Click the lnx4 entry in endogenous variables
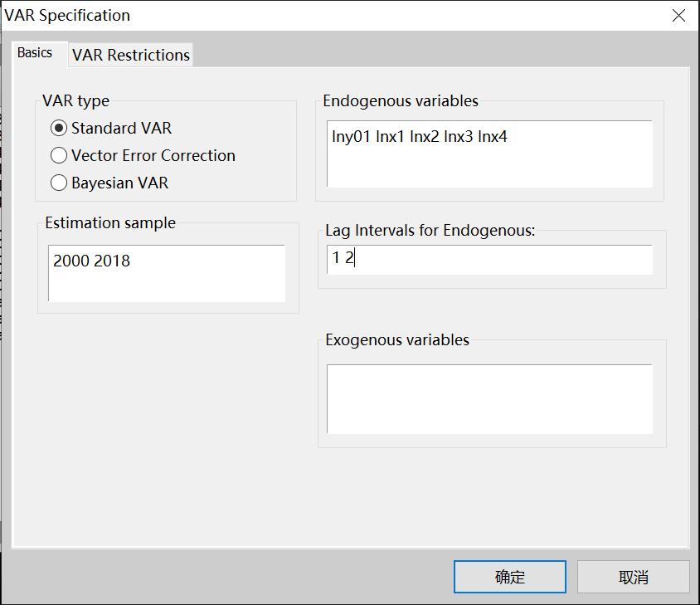 tap(493, 137)
